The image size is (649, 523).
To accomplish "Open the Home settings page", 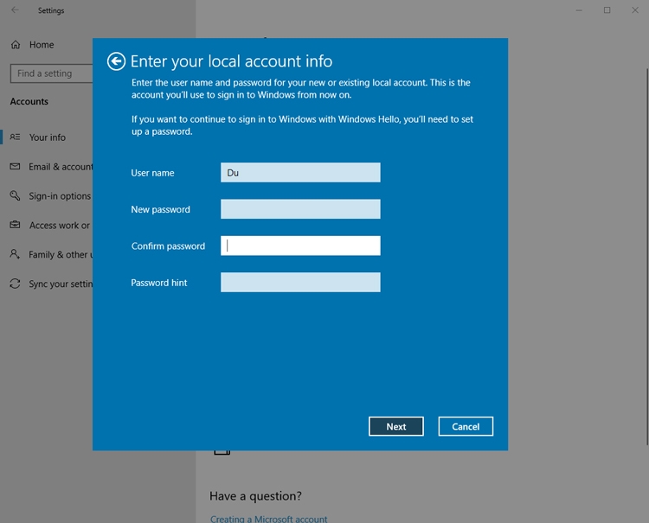I will coord(42,45).
